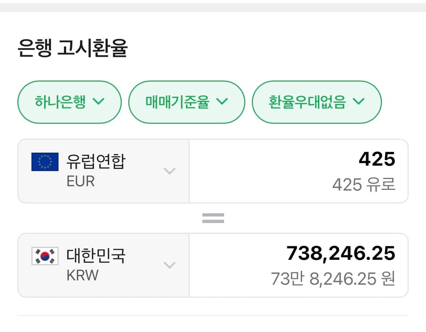Click the chevron inside the 매매기준율 pill
Viewport: 426px width, 332px height.
click(222, 101)
